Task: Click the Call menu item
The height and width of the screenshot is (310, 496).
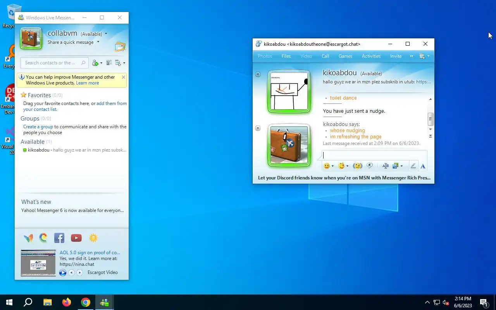Action: (325, 56)
